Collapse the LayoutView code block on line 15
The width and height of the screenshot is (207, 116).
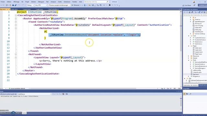pos(16,58)
